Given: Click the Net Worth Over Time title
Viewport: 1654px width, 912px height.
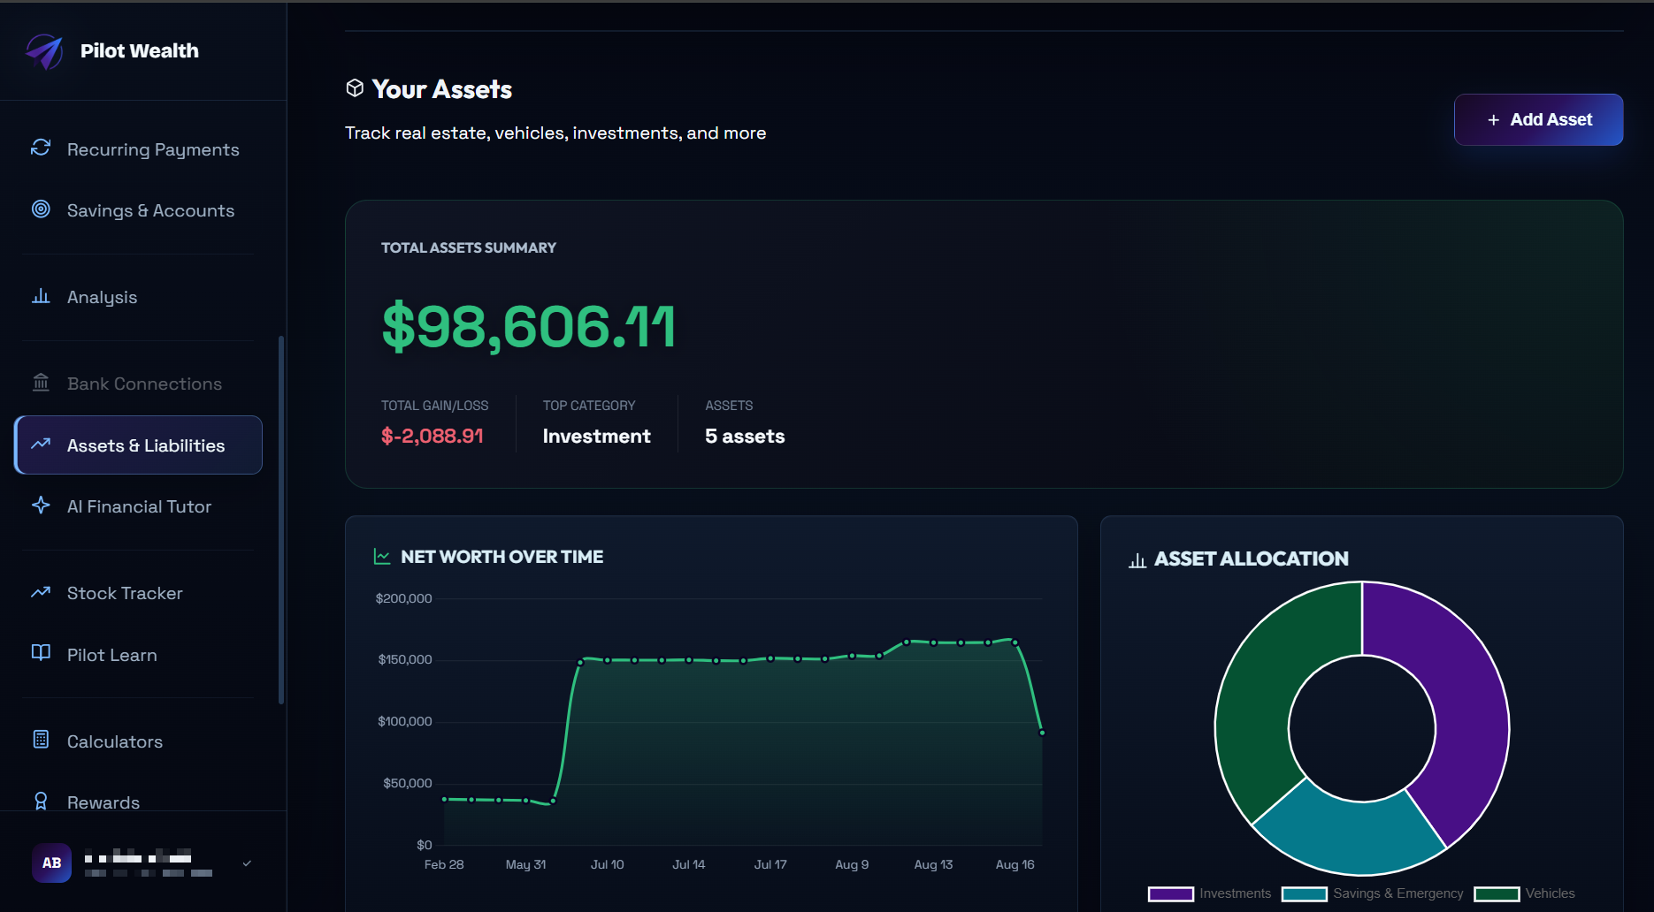Looking at the screenshot, I should point(502,557).
